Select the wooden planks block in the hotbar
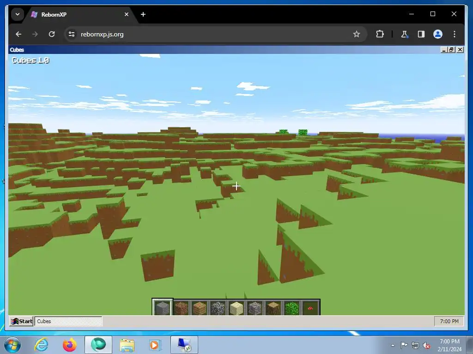 200,308
